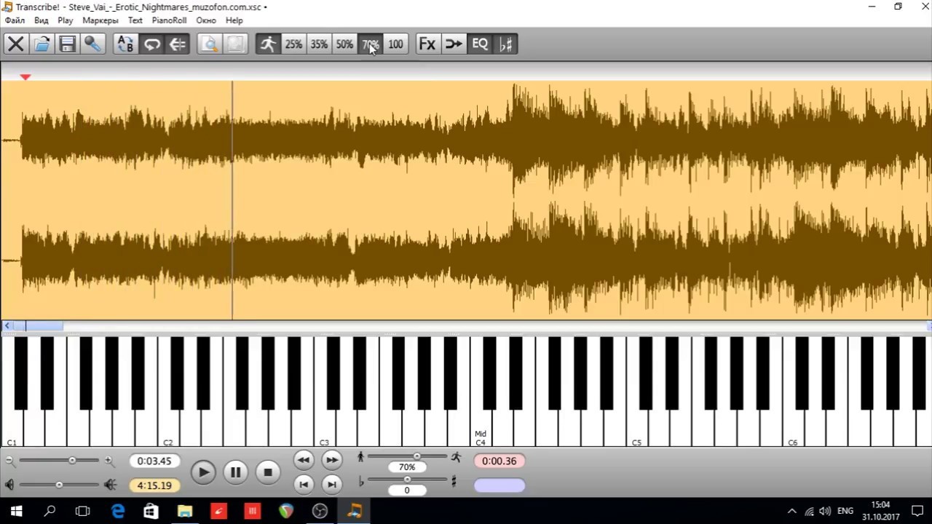Open the EQ equalizer panel
The width and height of the screenshot is (932, 524).
pyautogui.click(x=479, y=44)
